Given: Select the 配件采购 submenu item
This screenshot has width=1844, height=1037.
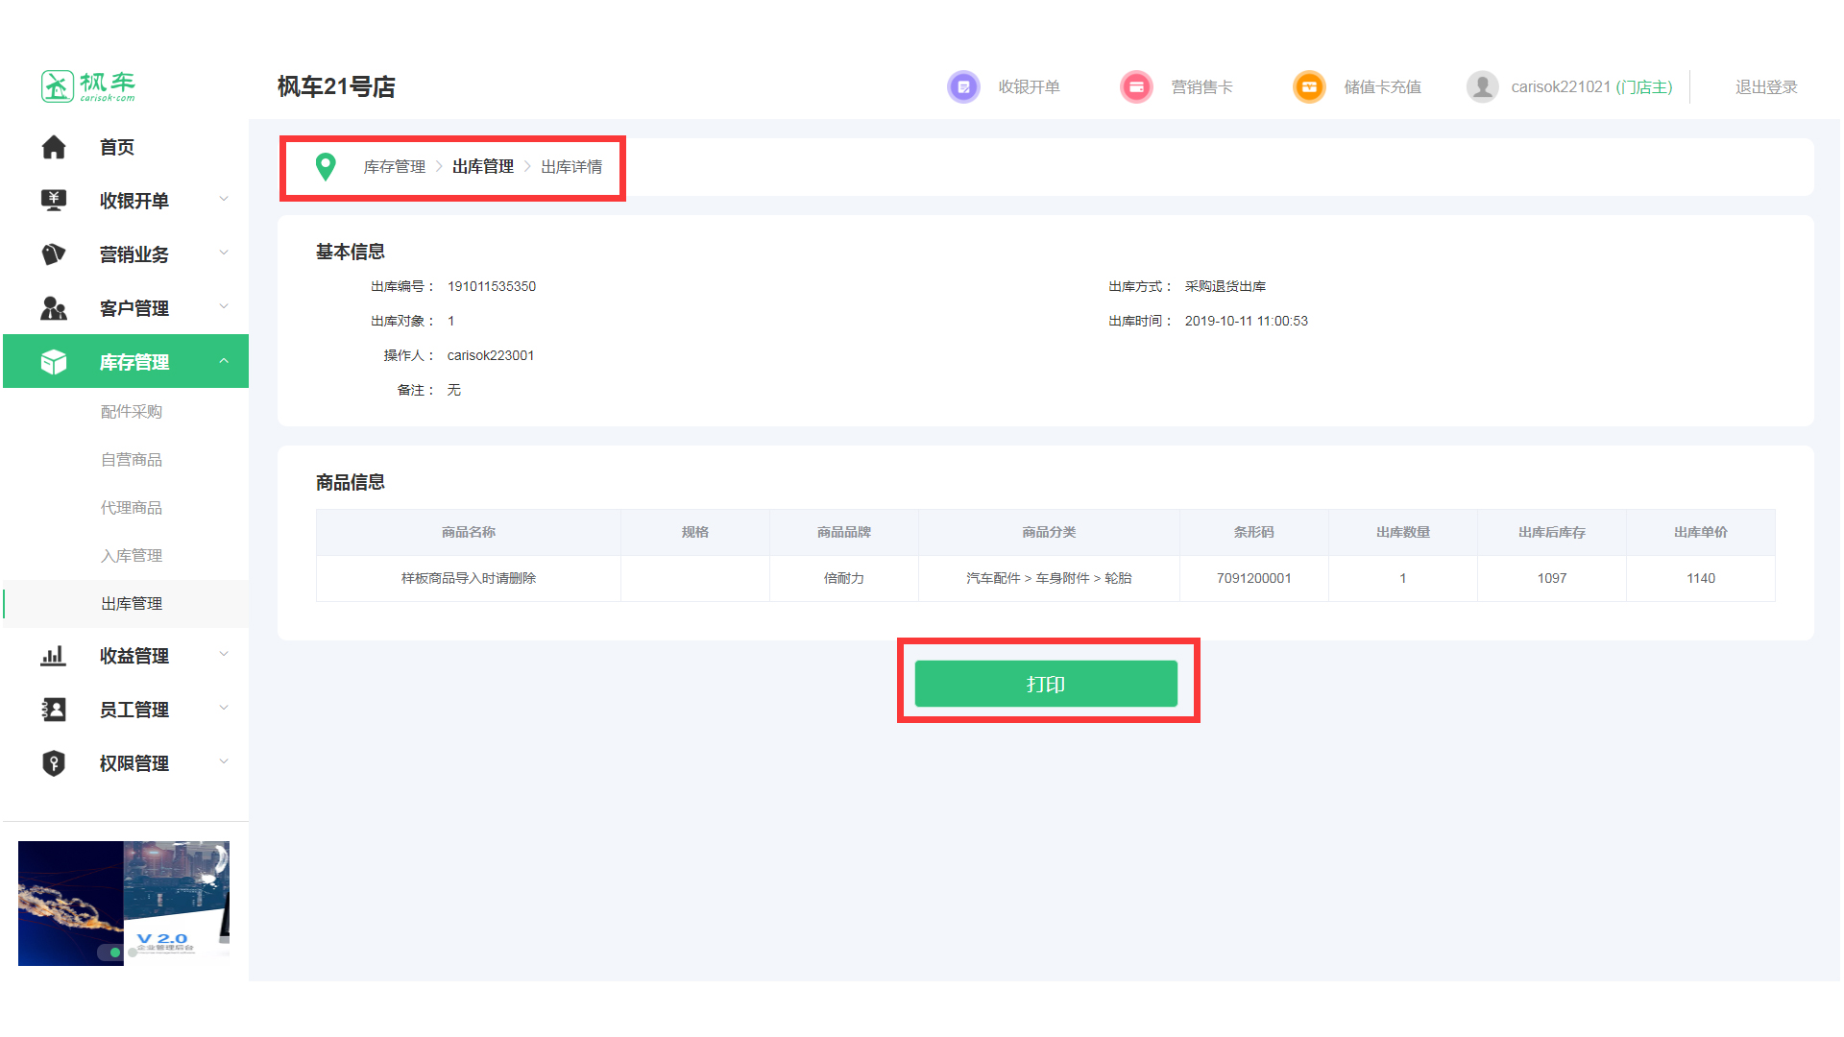Looking at the screenshot, I should click(x=132, y=412).
